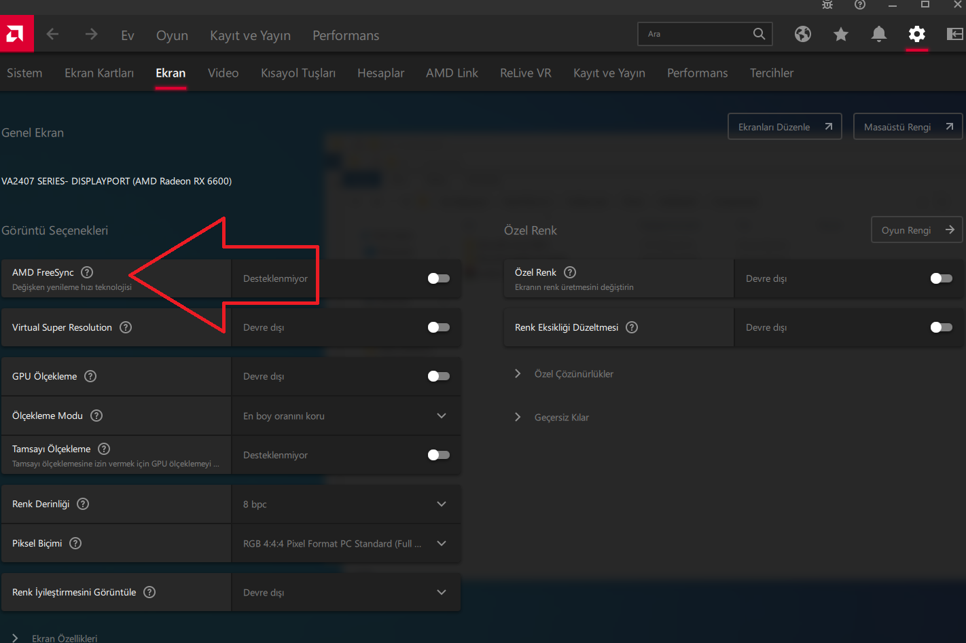Go to Oyun in top navigation
The width and height of the screenshot is (966, 643).
pos(172,35)
